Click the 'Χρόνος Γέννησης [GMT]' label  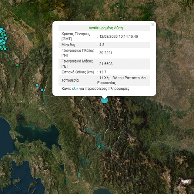tap(77, 36)
